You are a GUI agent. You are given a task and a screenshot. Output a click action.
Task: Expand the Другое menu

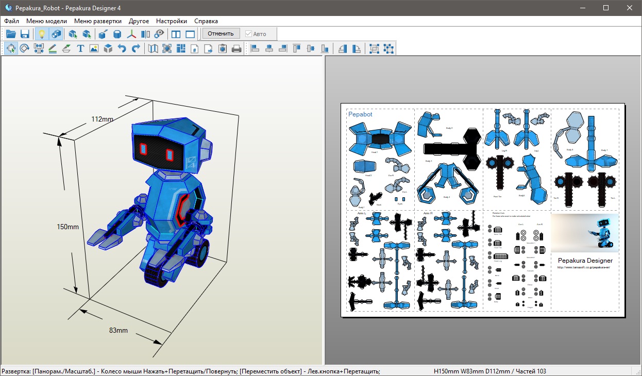[x=139, y=21]
